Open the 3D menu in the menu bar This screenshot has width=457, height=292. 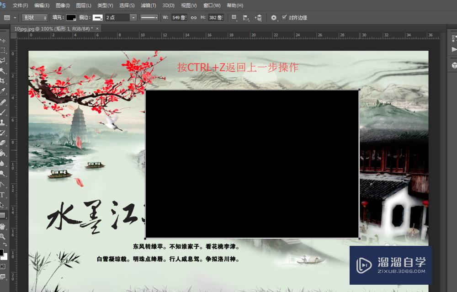(x=168, y=5)
